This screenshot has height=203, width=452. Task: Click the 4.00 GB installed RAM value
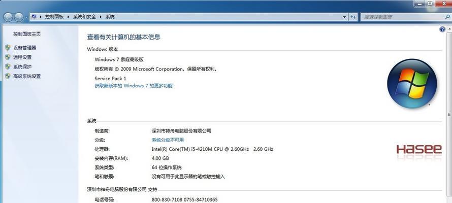tap(160, 158)
